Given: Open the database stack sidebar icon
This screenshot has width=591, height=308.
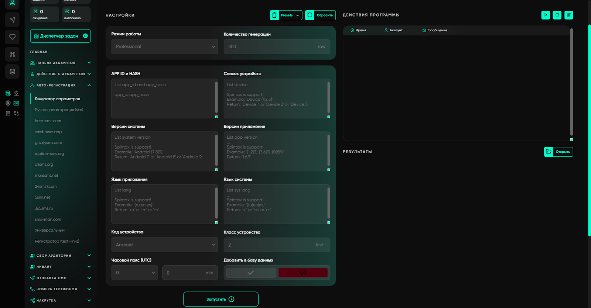Looking at the screenshot, I should 12,72.
